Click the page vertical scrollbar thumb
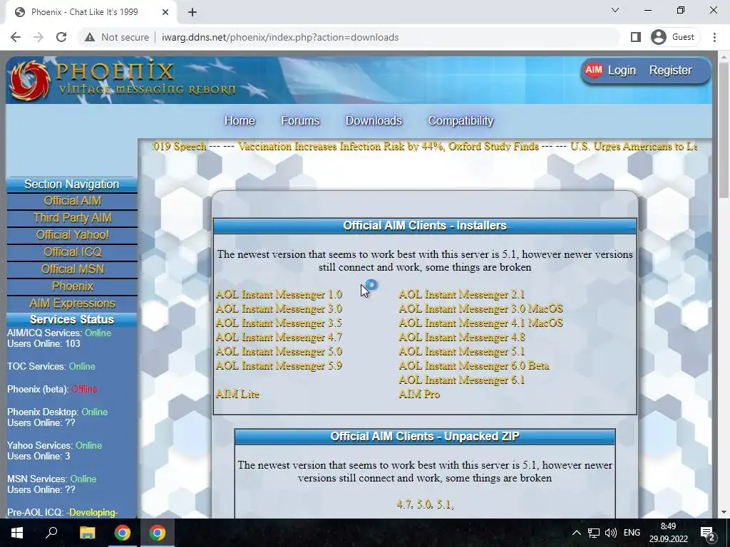The height and width of the screenshot is (547, 730). tap(724, 130)
